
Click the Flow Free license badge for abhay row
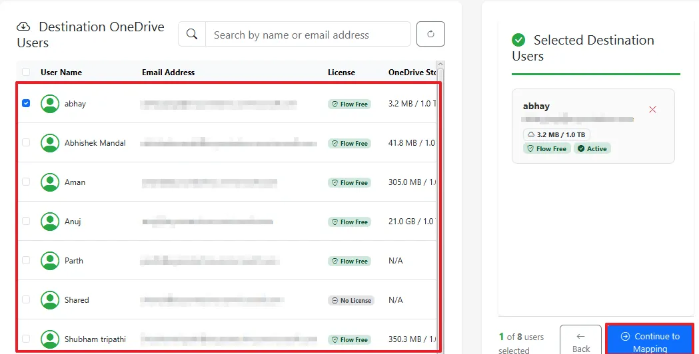(349, 104)
